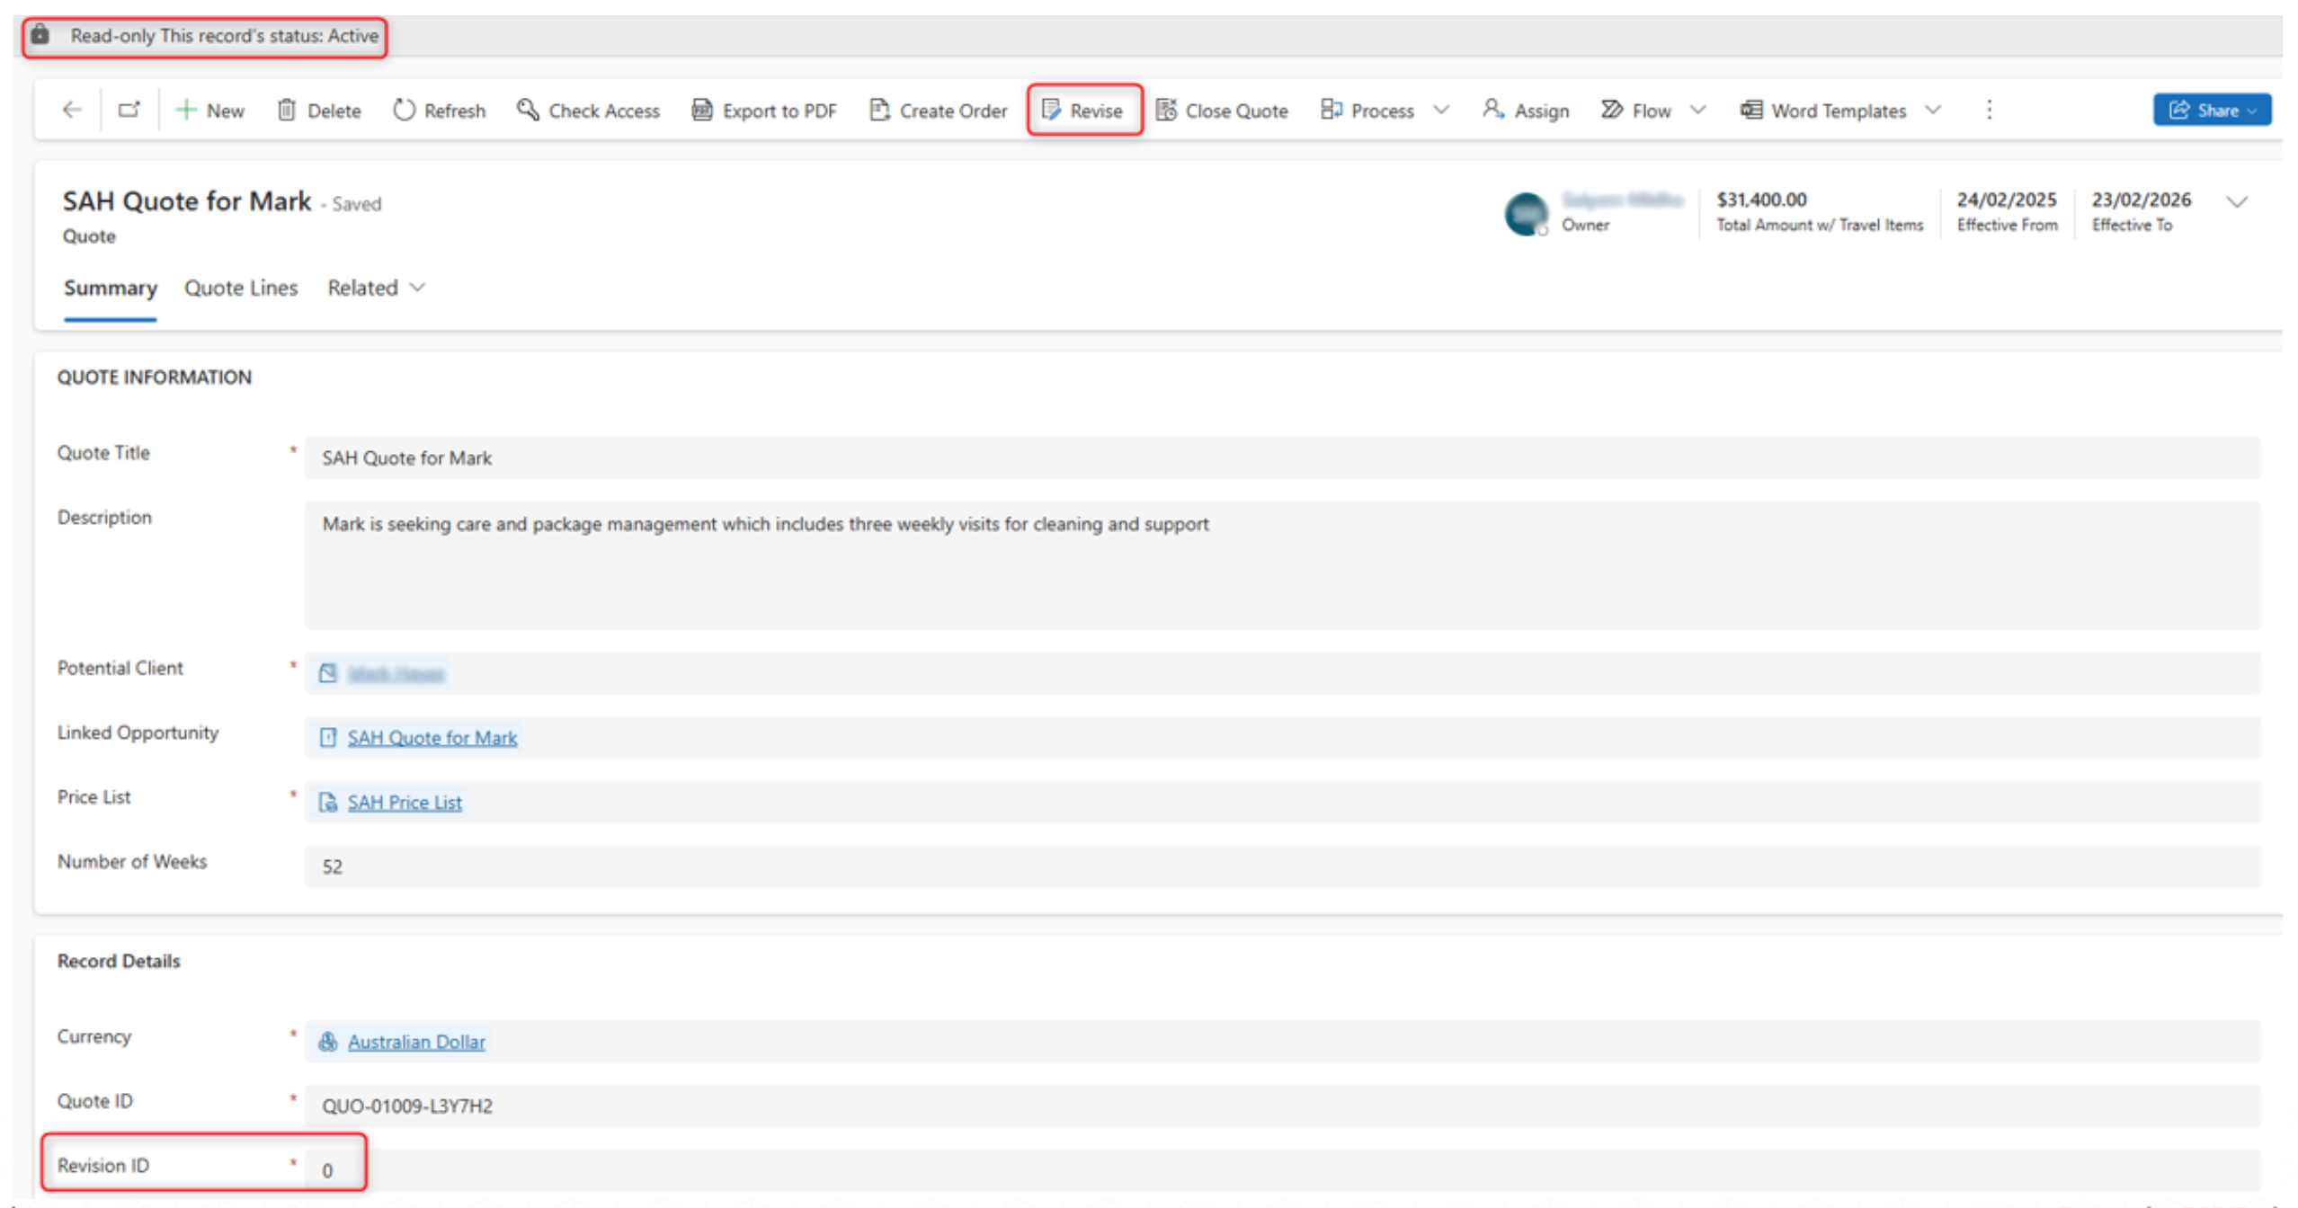Click the back arrow icon
The height and width of the screenshot is (1208, 2298).
click(x=72, y=110)
